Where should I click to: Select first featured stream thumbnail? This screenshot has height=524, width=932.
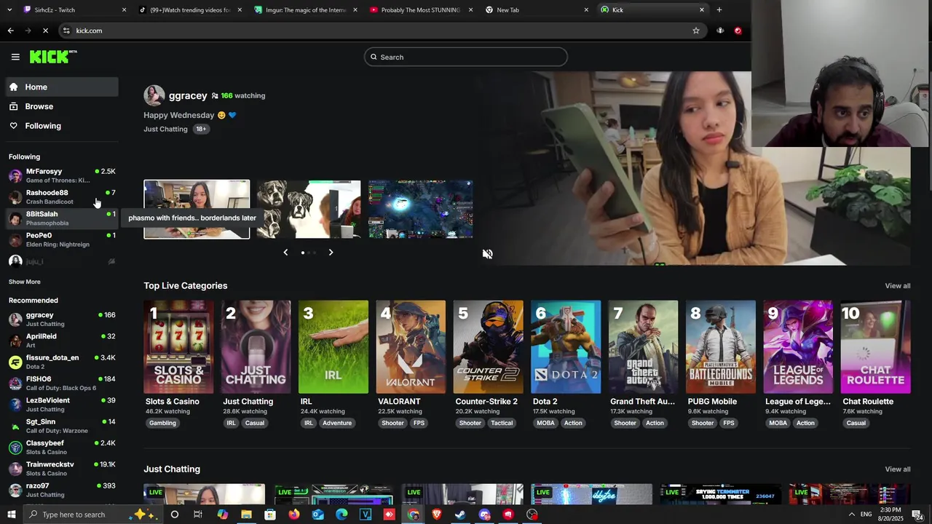pos(197,210)
